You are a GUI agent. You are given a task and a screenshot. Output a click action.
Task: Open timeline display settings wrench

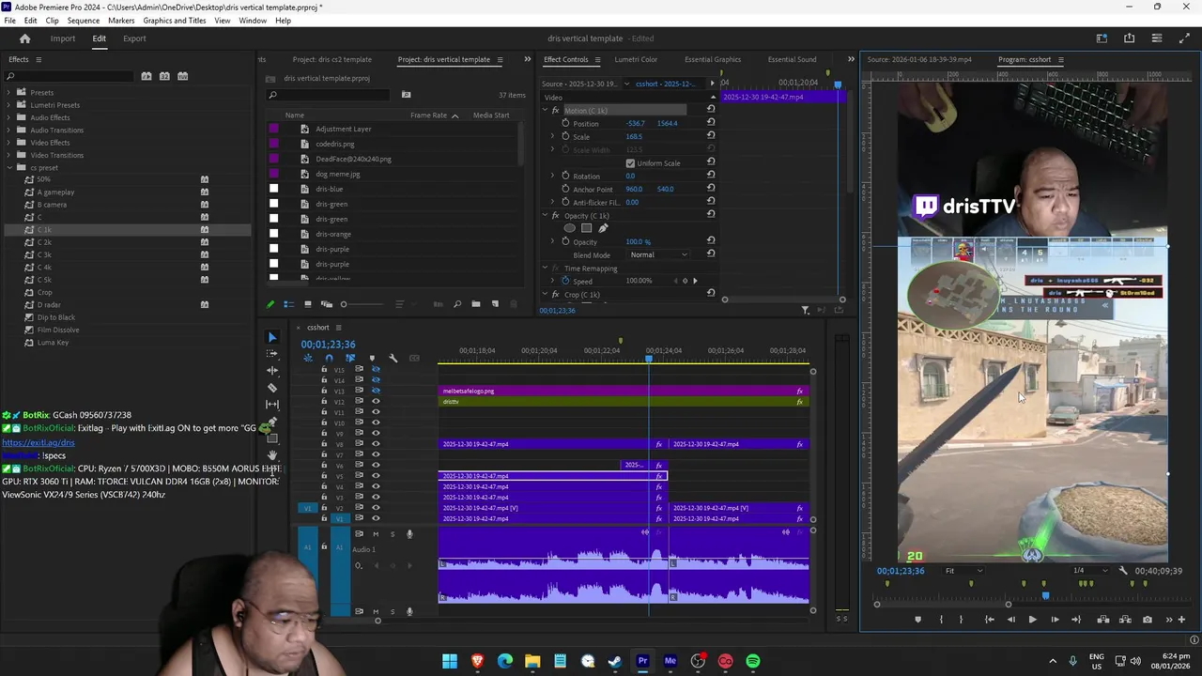[x=393, y=358]
